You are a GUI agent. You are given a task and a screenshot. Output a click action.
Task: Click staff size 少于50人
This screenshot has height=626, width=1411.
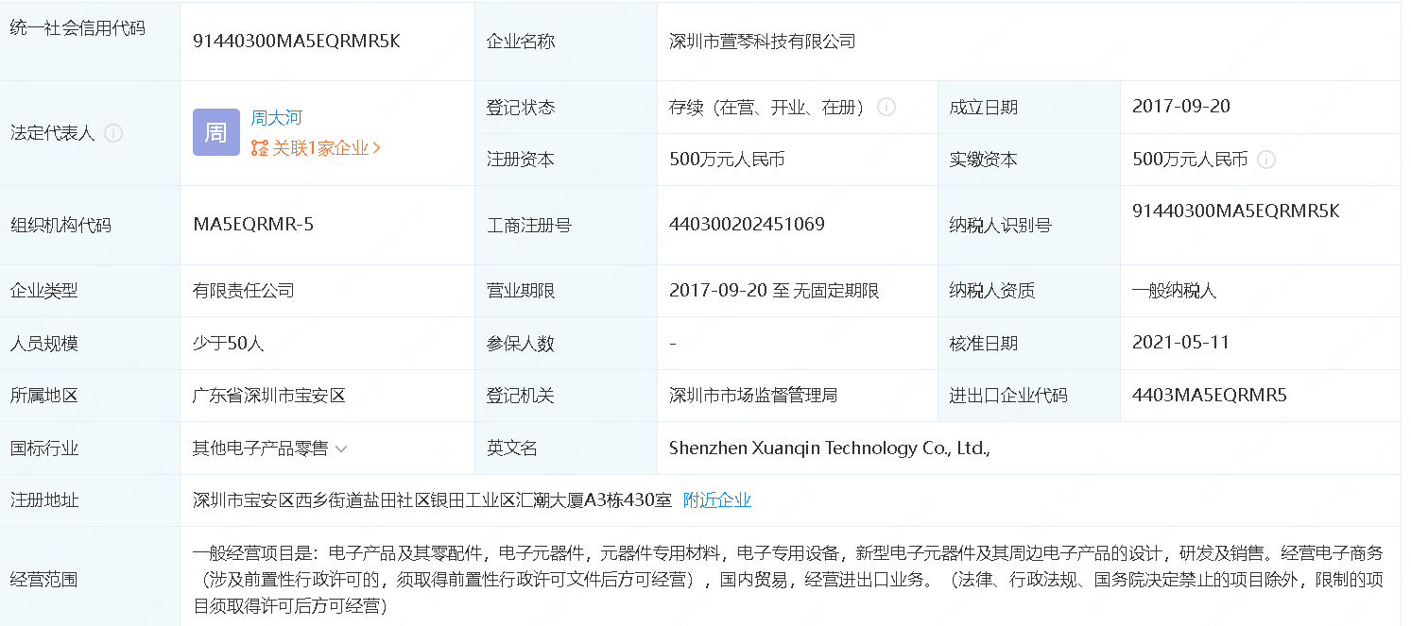click(228, 343)
